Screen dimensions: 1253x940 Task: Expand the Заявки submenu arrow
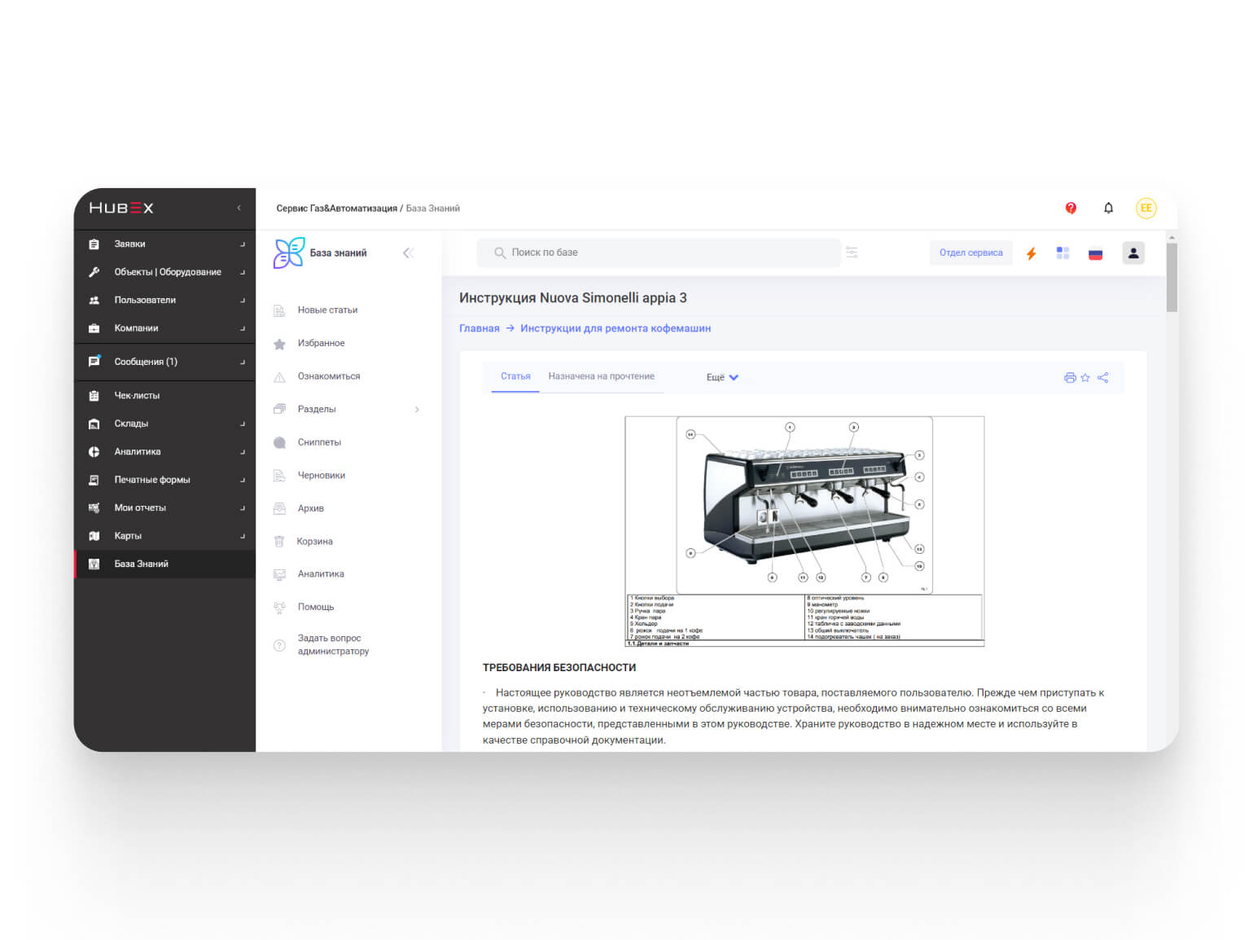tap(242, 244)
